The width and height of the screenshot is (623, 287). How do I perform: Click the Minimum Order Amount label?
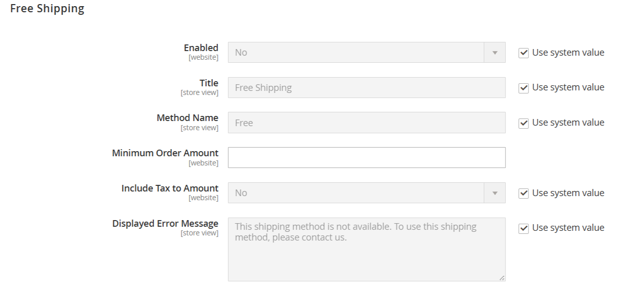(x=165, y=153)
